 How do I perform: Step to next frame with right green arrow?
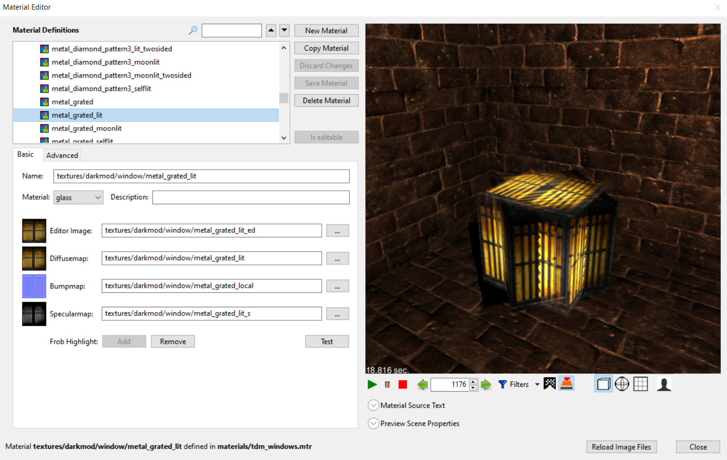click(x=486, y=384)
